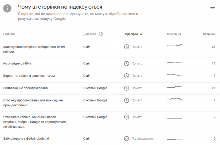This screenshot has height=145, width=220.
Task: Click the trend sparkline for Виявлено, не проіндексовано
Action: click(174, 87)
